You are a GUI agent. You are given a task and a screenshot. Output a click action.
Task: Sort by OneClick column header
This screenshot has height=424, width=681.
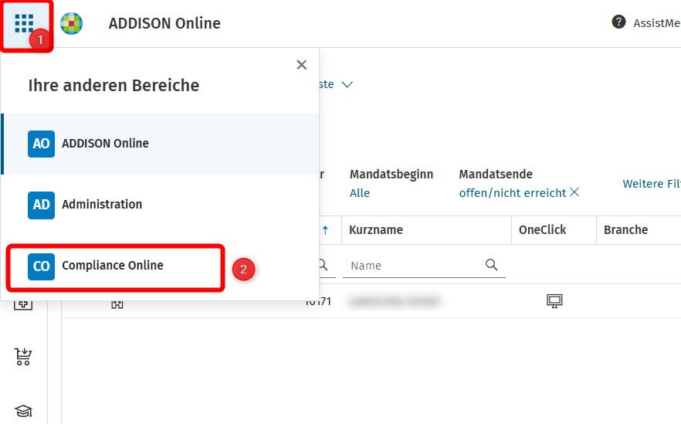(x=543, y=230)
